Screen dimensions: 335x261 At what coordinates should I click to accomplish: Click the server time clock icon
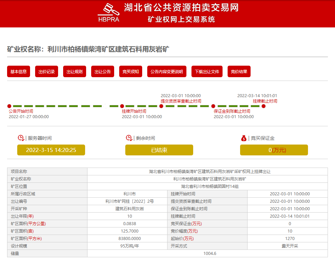point(21,138)
